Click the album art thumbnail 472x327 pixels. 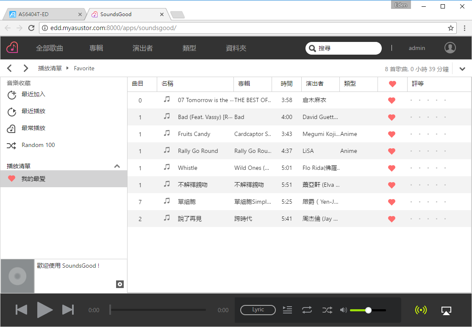[17, 276]
